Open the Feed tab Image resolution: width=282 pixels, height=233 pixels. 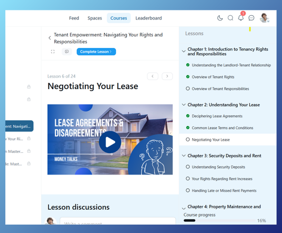coord(74,18)
